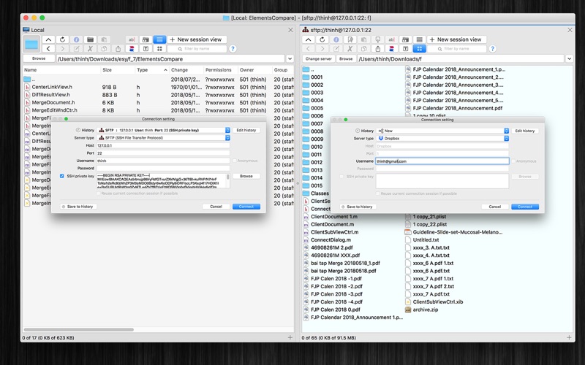Open the Server type dropdown showing SFTP
This screenshot has width=585, height=365.
pyautogui.click(x=163, y=137)
